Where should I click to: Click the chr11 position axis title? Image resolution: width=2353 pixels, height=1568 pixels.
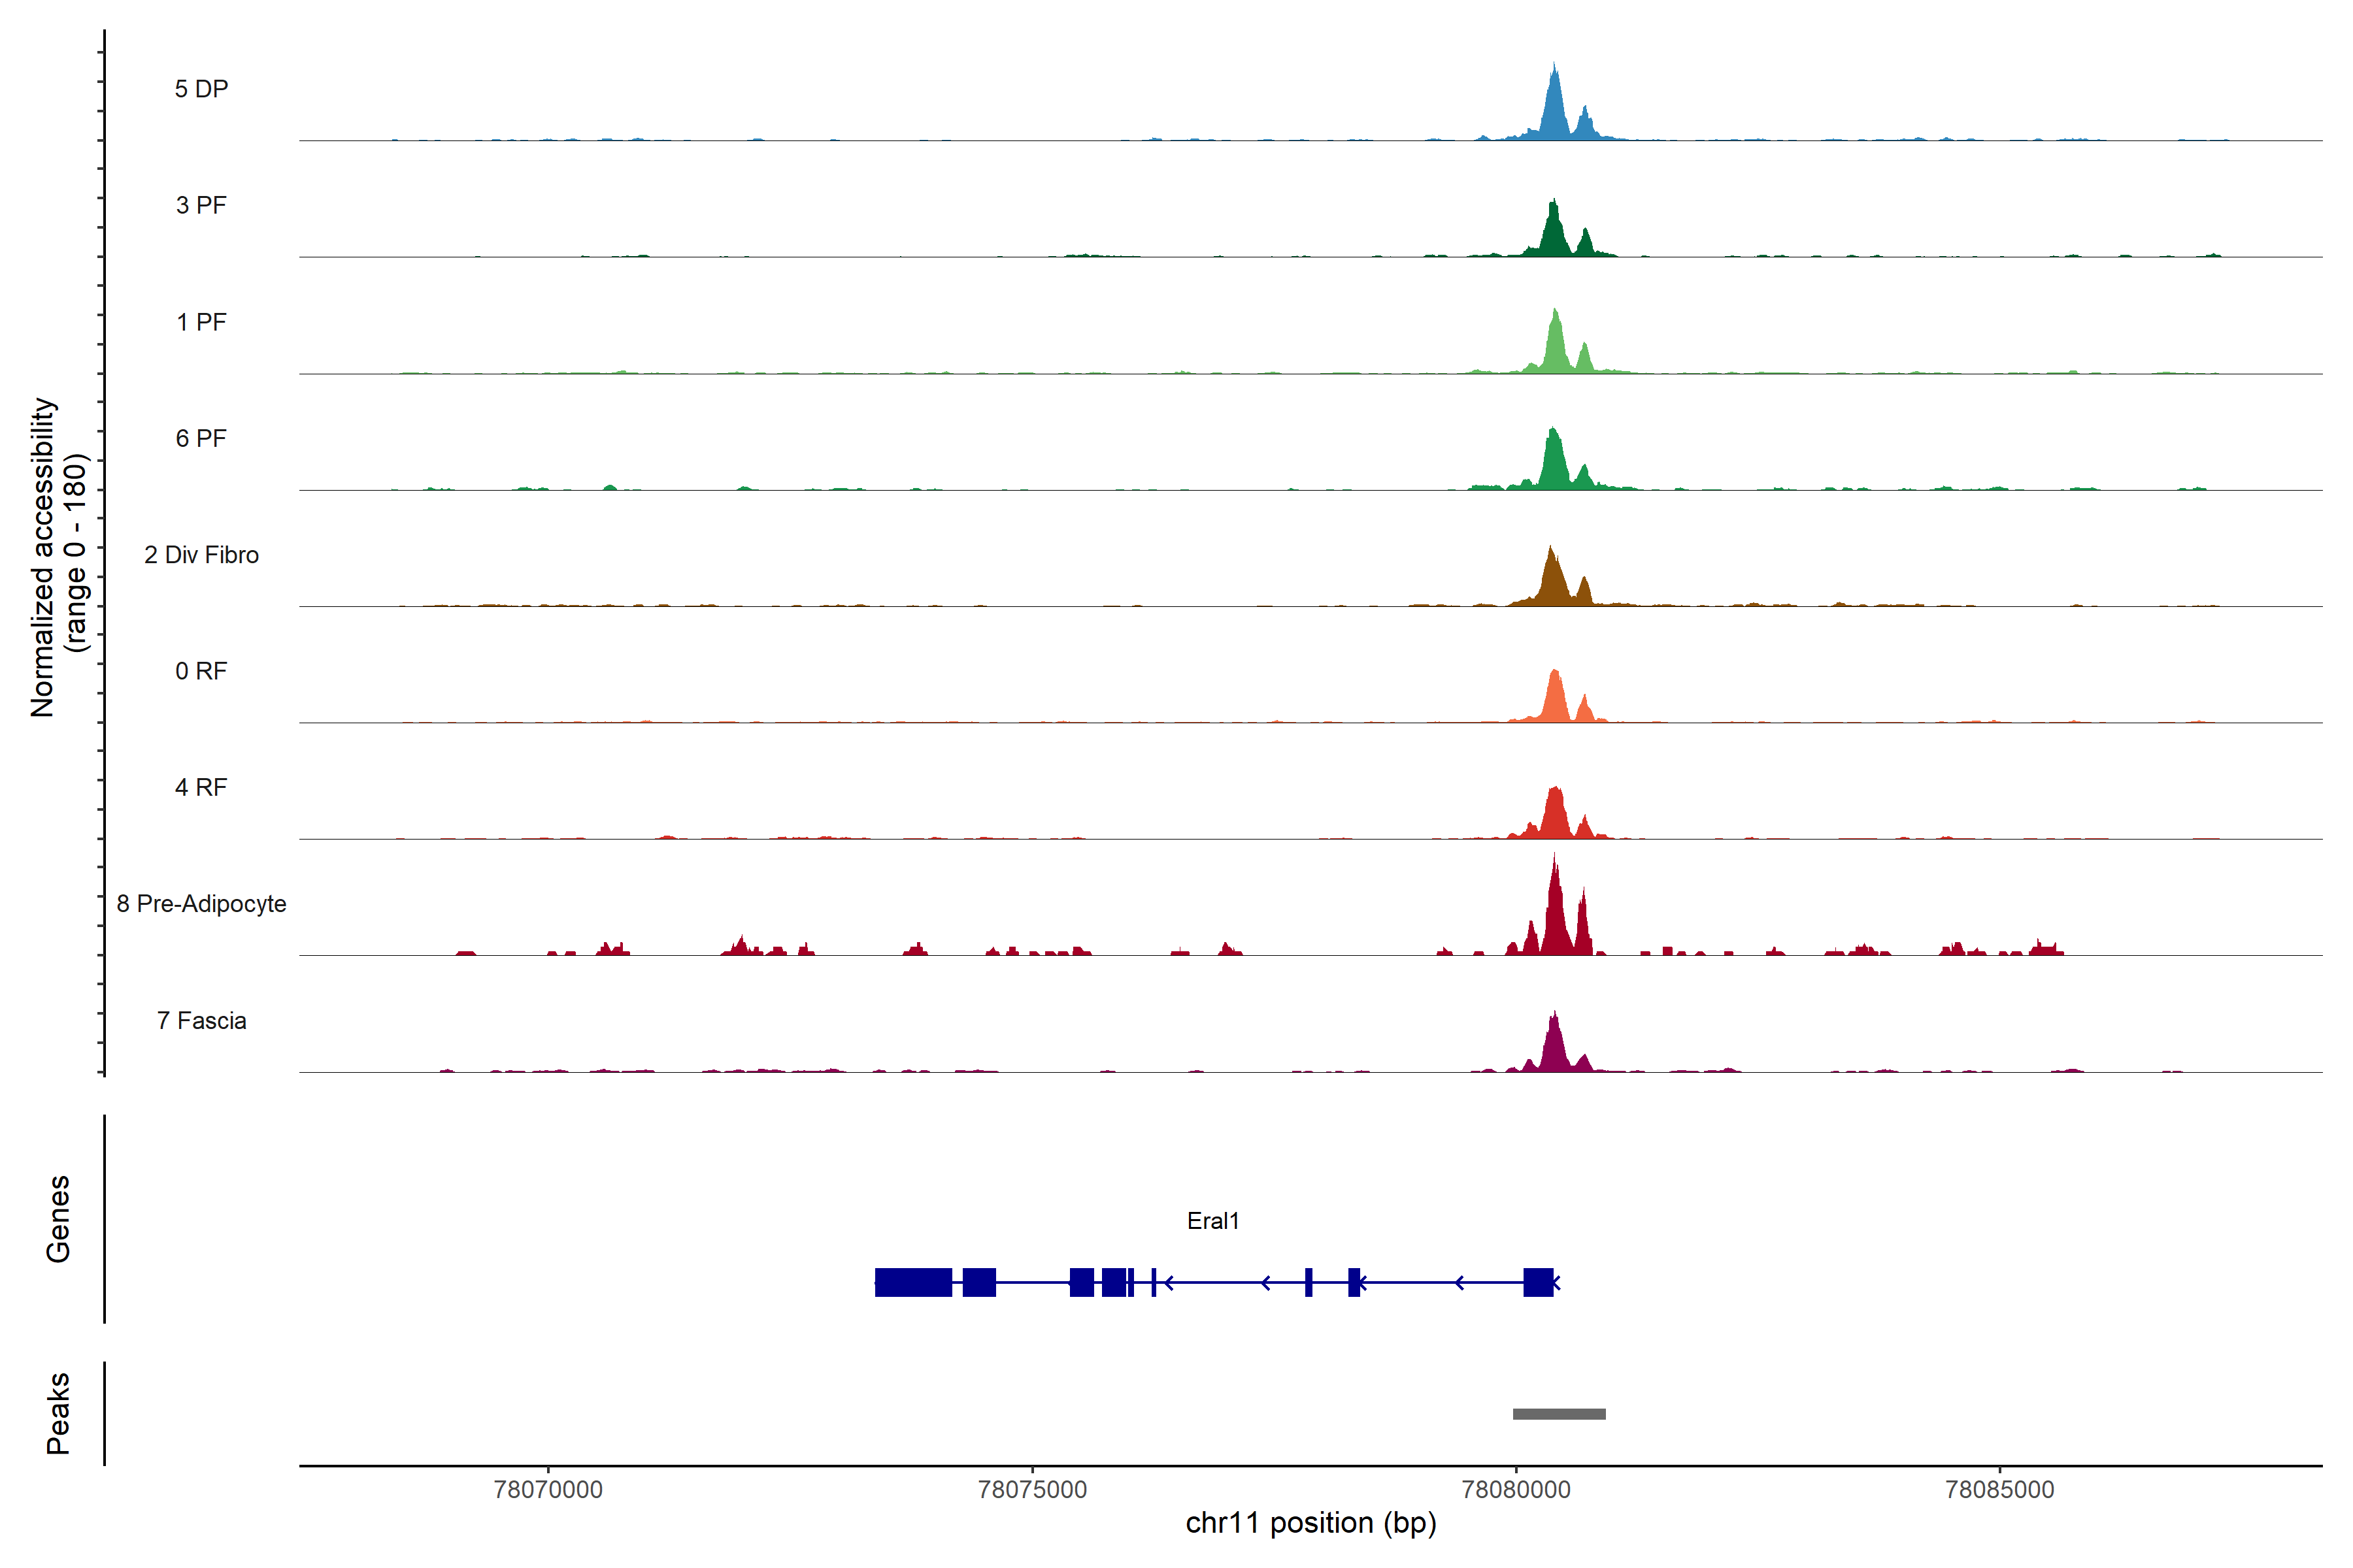1310,1523
